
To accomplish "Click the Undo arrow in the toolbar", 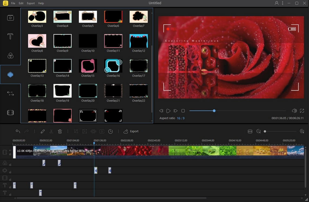I will click(18, 131).
